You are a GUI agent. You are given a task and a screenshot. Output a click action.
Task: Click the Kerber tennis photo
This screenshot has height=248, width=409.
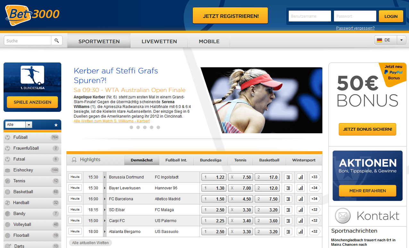261,100
